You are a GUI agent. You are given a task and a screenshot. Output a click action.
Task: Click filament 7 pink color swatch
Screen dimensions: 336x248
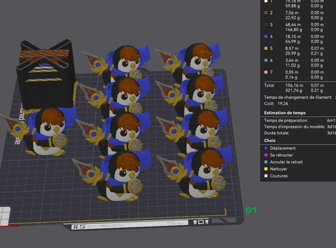[x=265, y=72]
